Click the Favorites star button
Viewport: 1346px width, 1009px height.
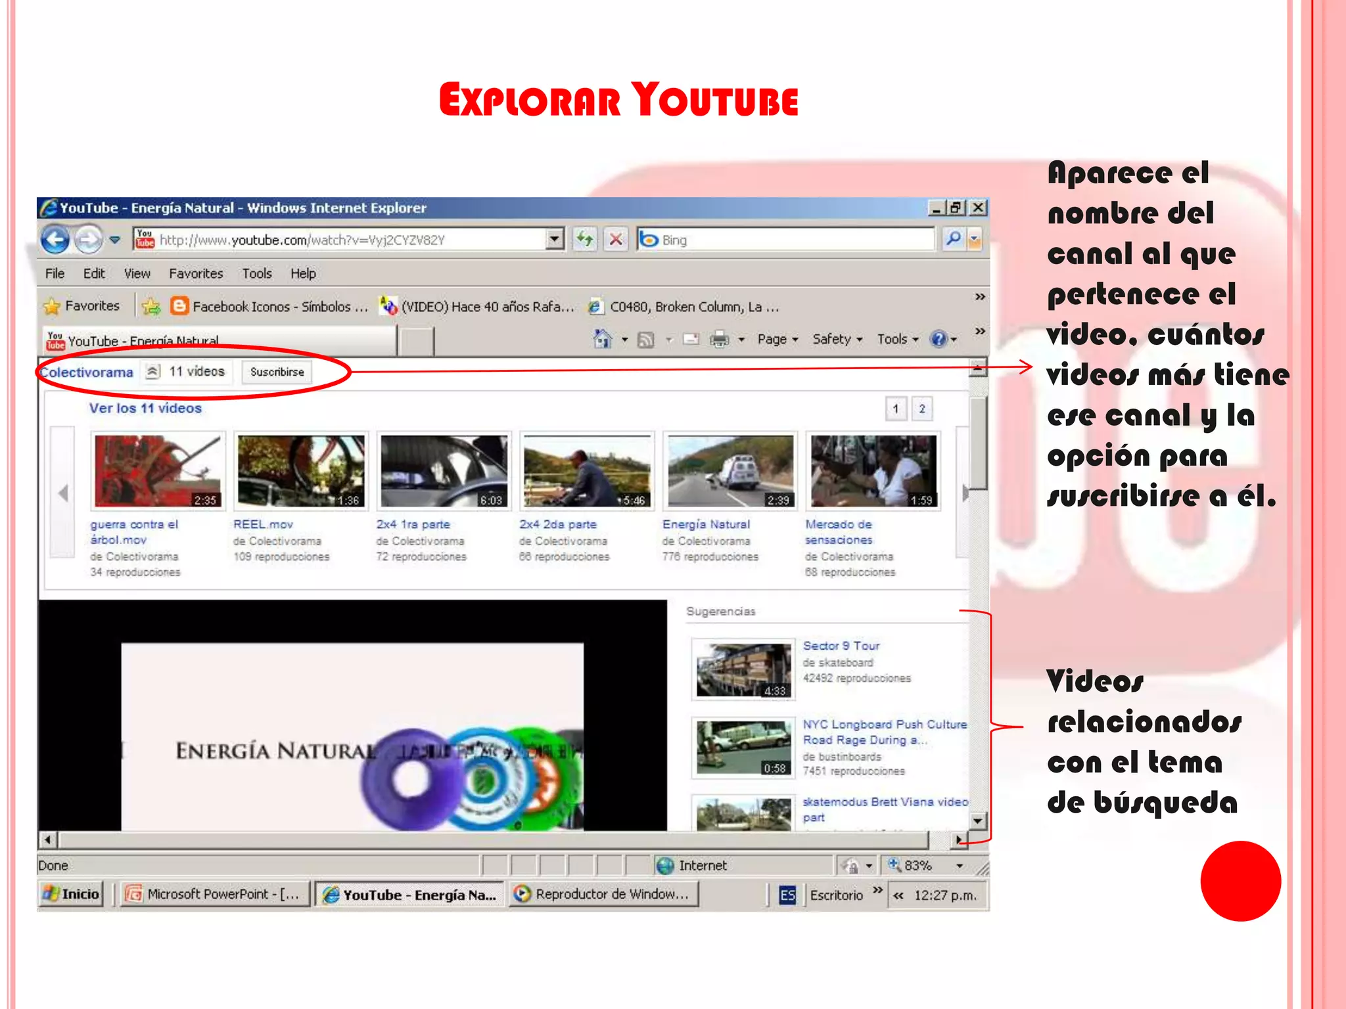(x=82, y=306)
